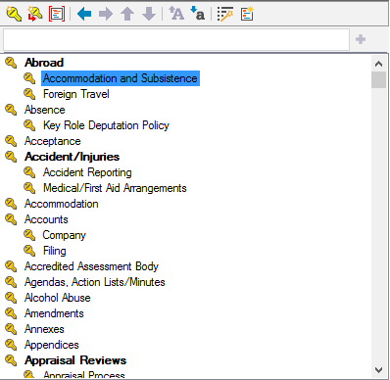Click the add new keyword key icon

(x=14, y=14)
